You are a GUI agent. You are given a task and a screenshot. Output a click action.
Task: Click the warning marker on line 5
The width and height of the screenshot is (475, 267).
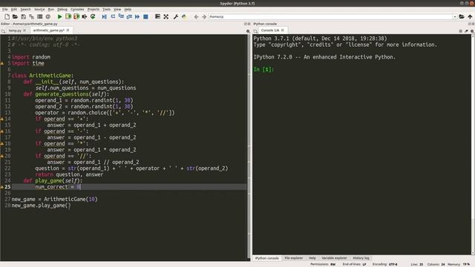click(2, 63)
